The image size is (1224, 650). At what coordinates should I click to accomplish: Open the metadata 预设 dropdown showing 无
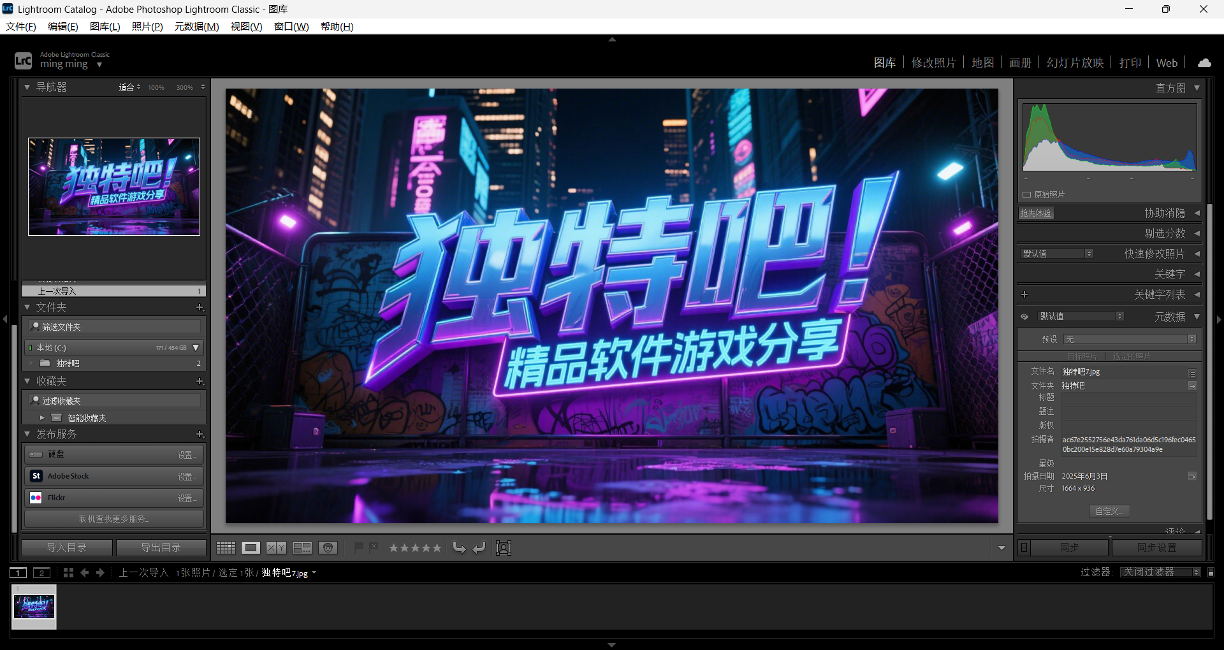tap(1128, 339)
